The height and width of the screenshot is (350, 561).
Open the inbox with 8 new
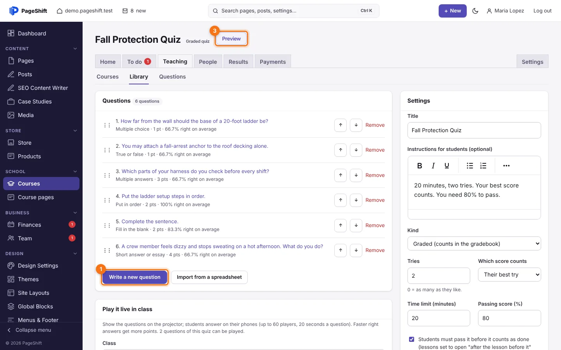point(134,11)
